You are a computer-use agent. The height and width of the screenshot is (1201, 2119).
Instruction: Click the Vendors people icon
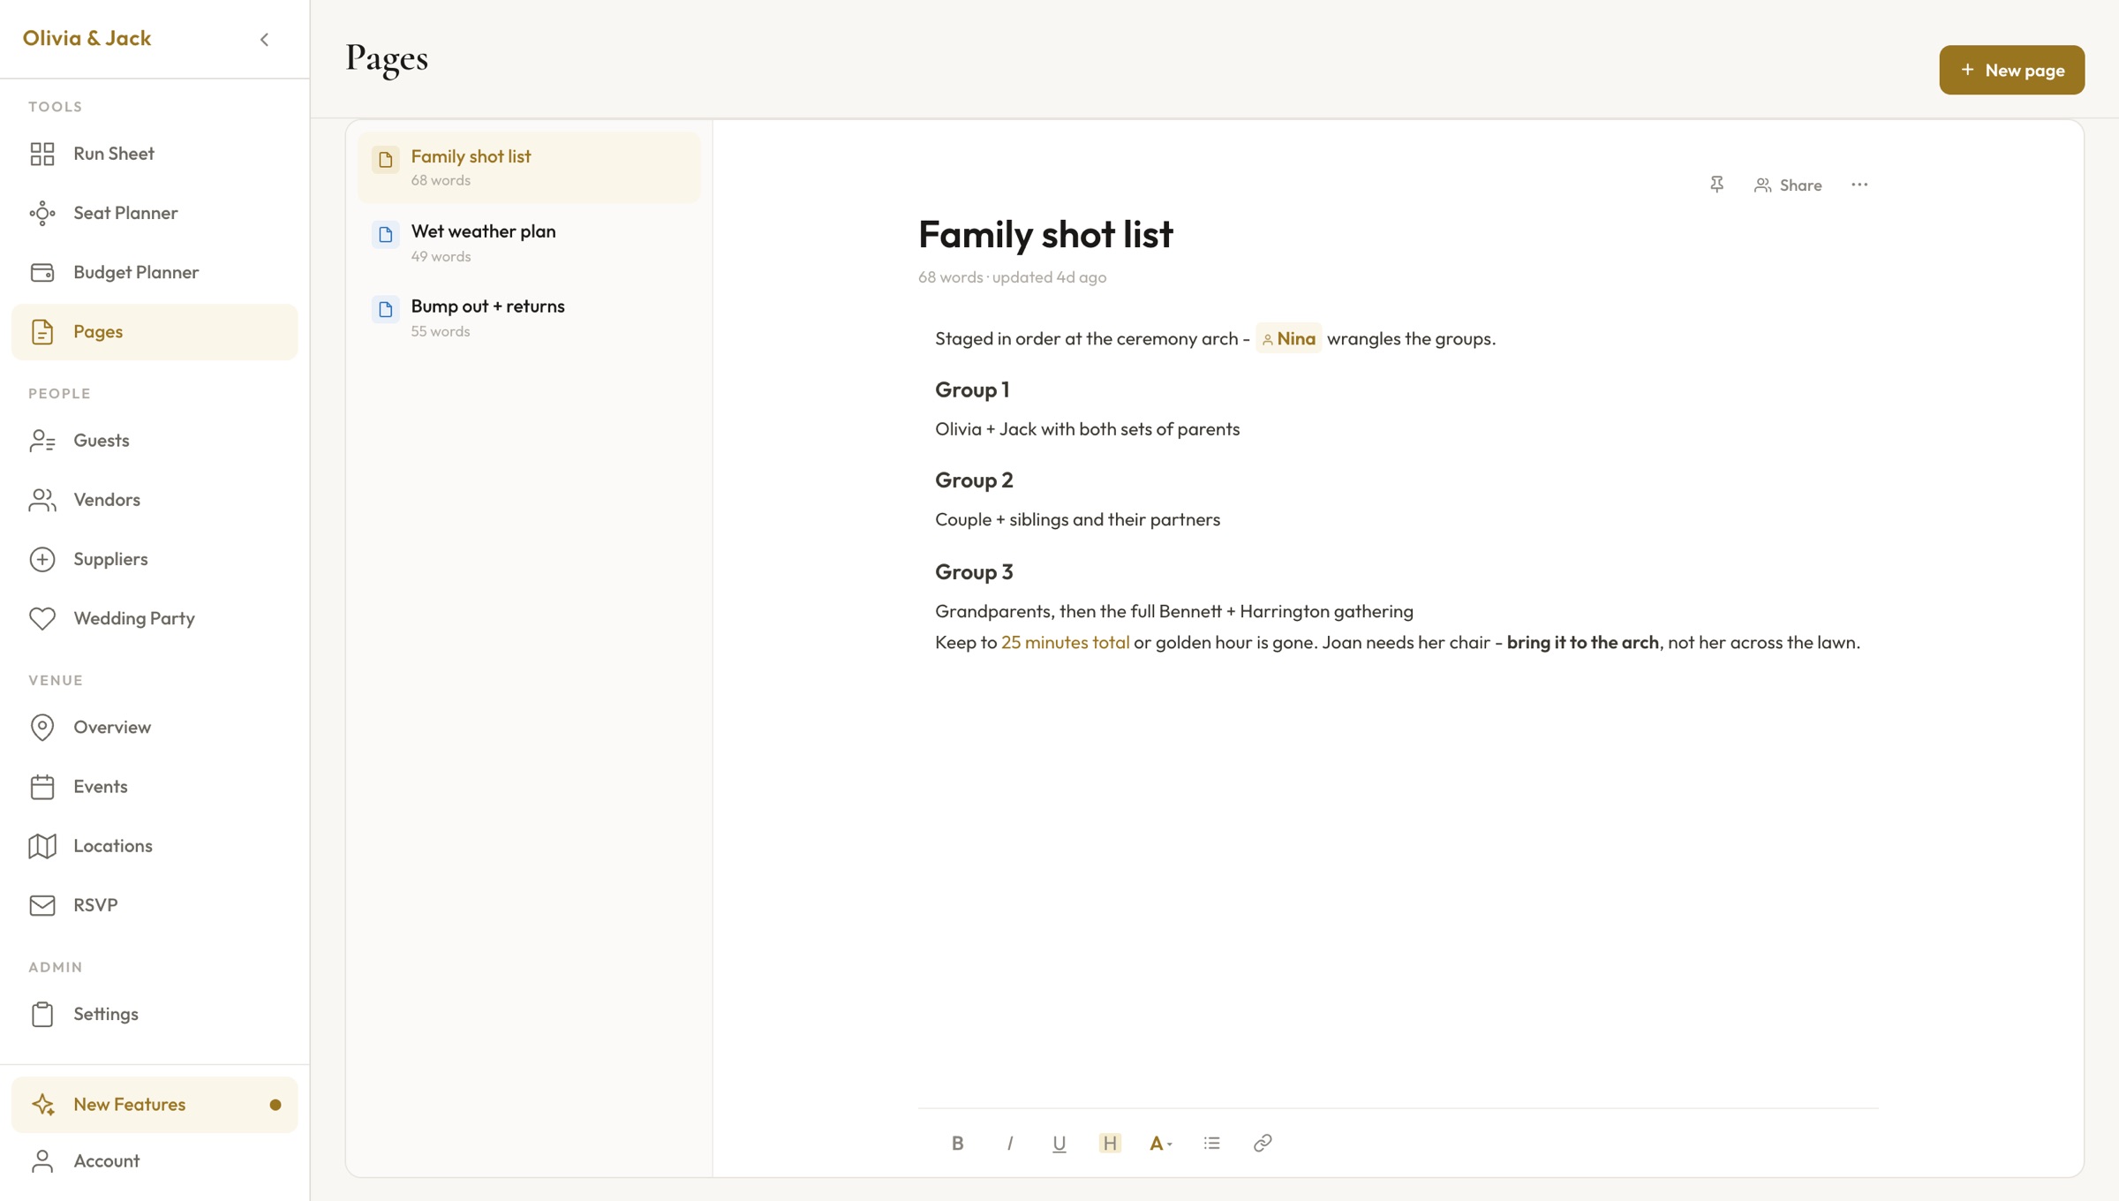click(x=41, y=500)
